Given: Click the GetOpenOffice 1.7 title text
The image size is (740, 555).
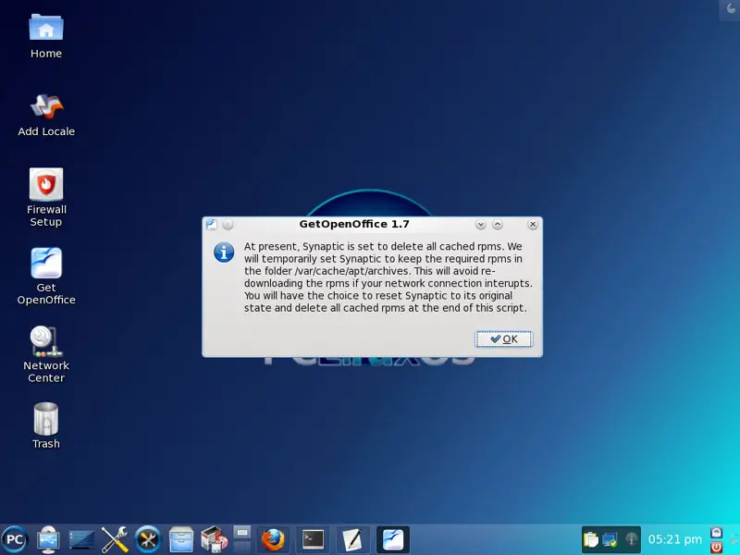Looking at the screenshot, I should coord(354,224).
